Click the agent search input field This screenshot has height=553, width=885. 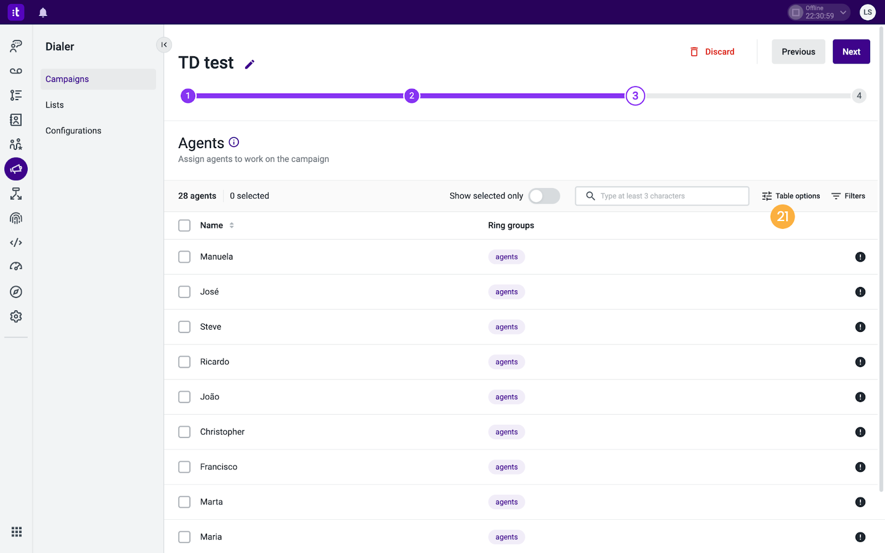[x=669, y=196]
